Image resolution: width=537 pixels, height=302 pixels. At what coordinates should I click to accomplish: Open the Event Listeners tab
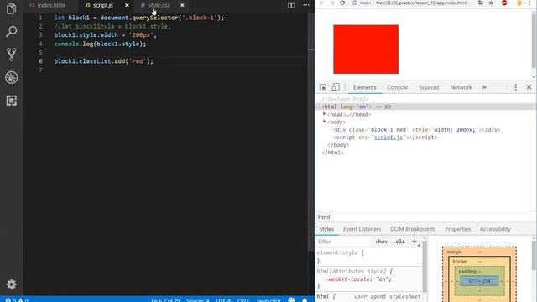[362, 229]
